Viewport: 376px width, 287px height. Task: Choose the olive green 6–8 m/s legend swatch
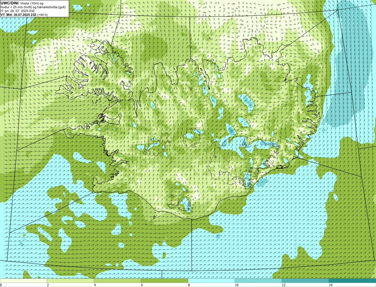(164, 281)
